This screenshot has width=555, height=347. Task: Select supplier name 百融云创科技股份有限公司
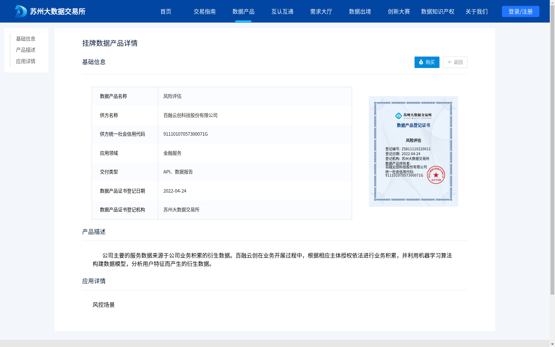pos(190,115)
